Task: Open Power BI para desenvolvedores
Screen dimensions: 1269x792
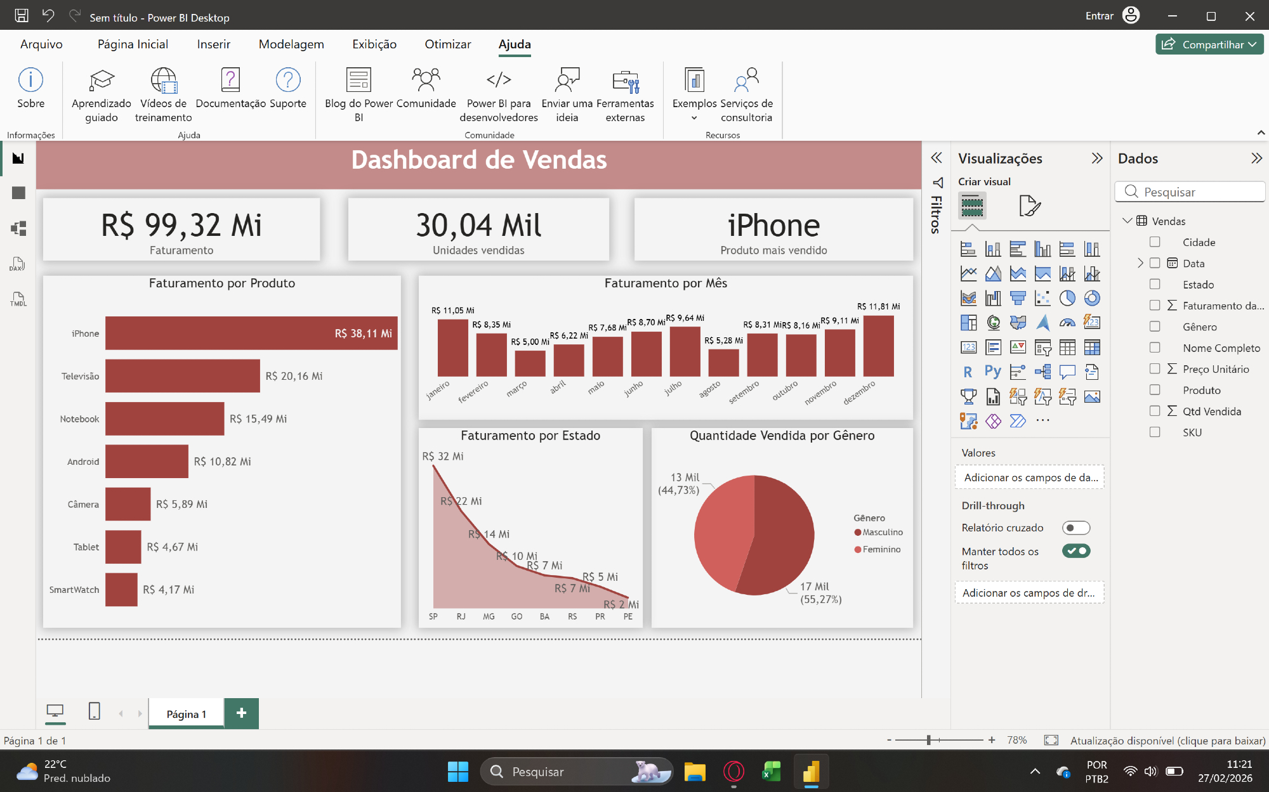Action: (499, 81)
